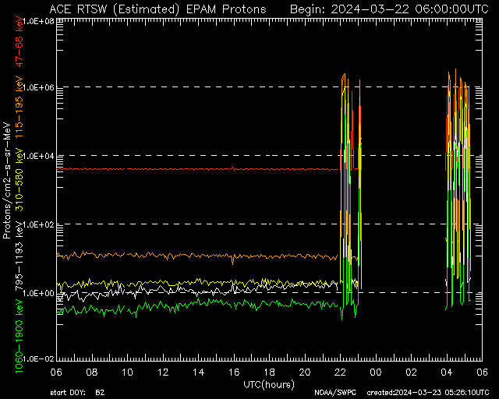Click the created 2024-03-23 timestamp
This screenshot has height=399, width=499.
(x=428, y=393)
